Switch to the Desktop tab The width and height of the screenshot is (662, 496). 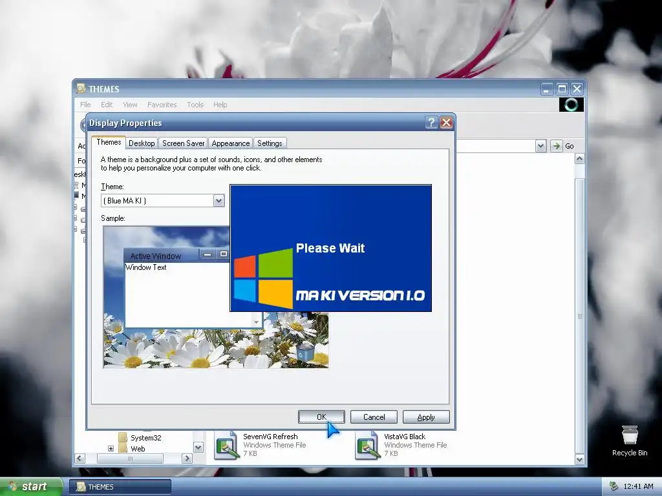[x=142, y=143]
